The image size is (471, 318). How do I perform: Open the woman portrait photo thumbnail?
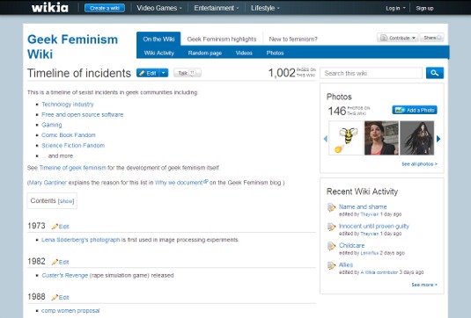click(381, 138)
